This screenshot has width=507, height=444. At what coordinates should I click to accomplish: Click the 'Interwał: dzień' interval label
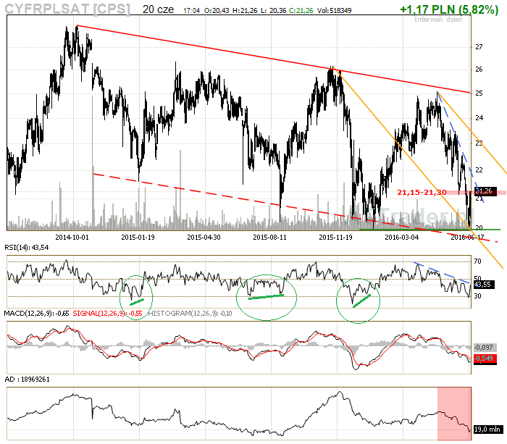coord(438,20)
